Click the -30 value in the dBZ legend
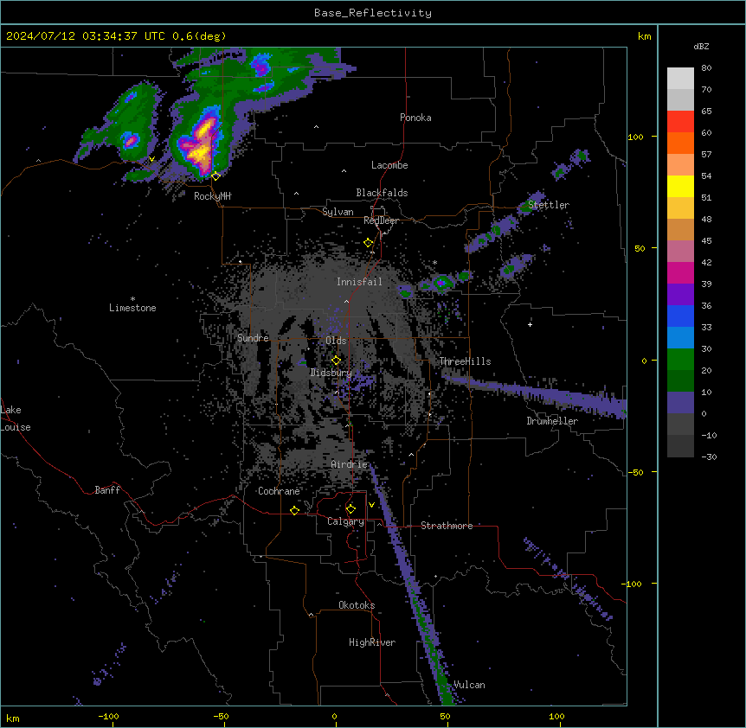Viewport: 746px width, 728px height. tap(709, 457)
